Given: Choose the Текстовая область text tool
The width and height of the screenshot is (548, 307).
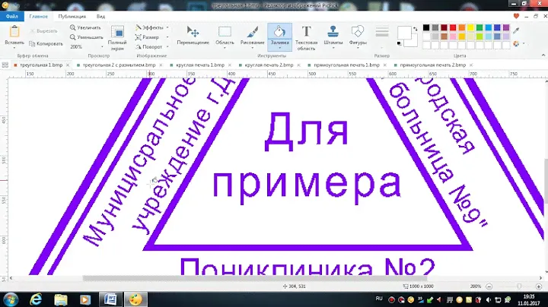Looking at the screenshot, I should click(307, 35).
